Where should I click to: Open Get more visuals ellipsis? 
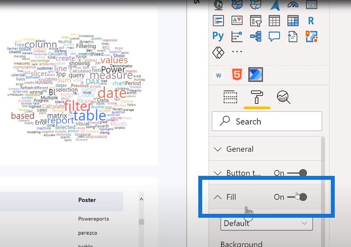coord(237,52)
